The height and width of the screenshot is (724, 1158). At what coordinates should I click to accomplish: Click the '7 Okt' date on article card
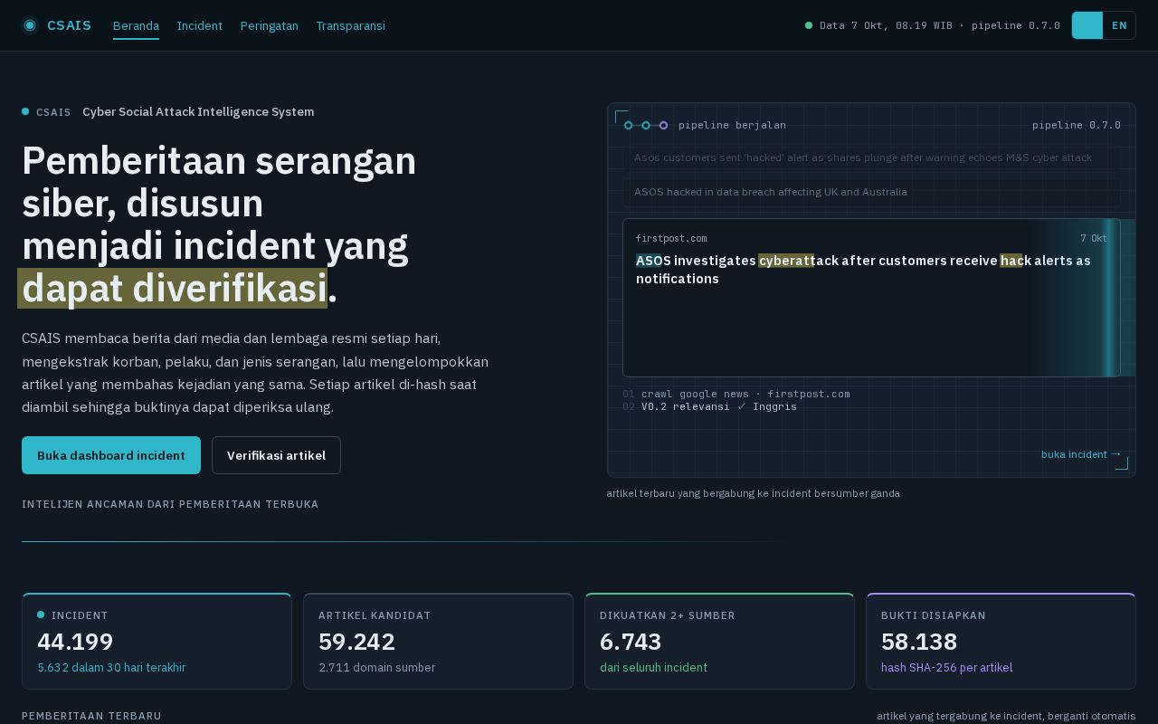1094,238
